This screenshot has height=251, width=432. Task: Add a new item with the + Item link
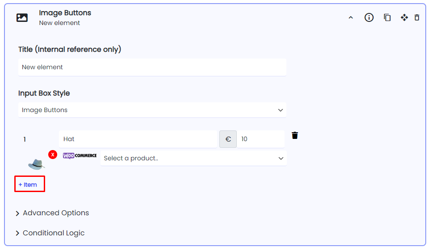[x=28, y=184]
